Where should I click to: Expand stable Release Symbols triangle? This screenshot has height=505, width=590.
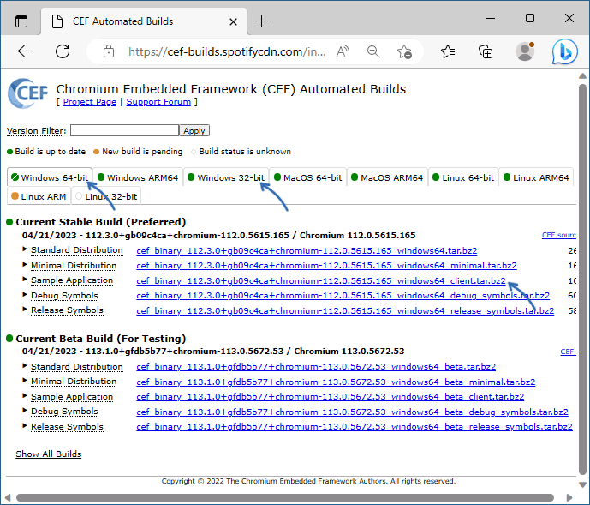[x=25, y=309]
